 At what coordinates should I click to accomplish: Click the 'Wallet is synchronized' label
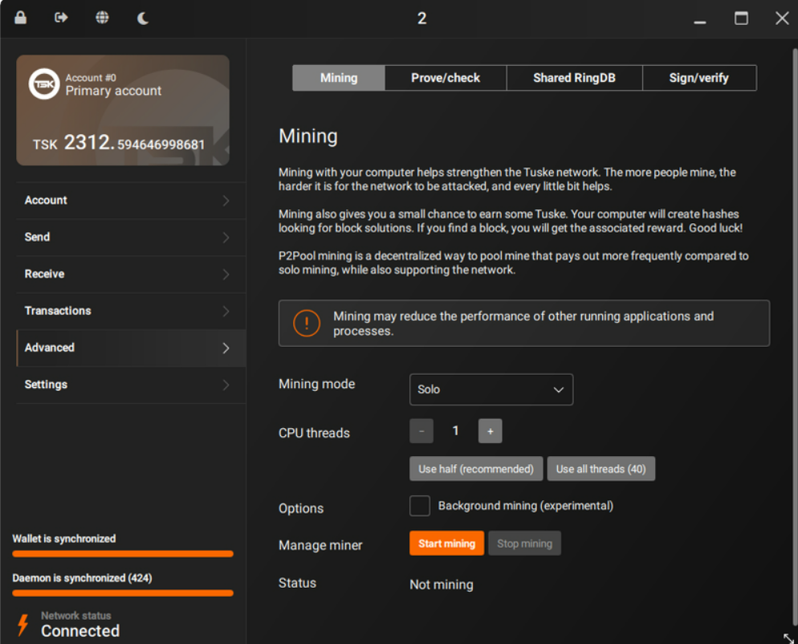tap(64, 539)
